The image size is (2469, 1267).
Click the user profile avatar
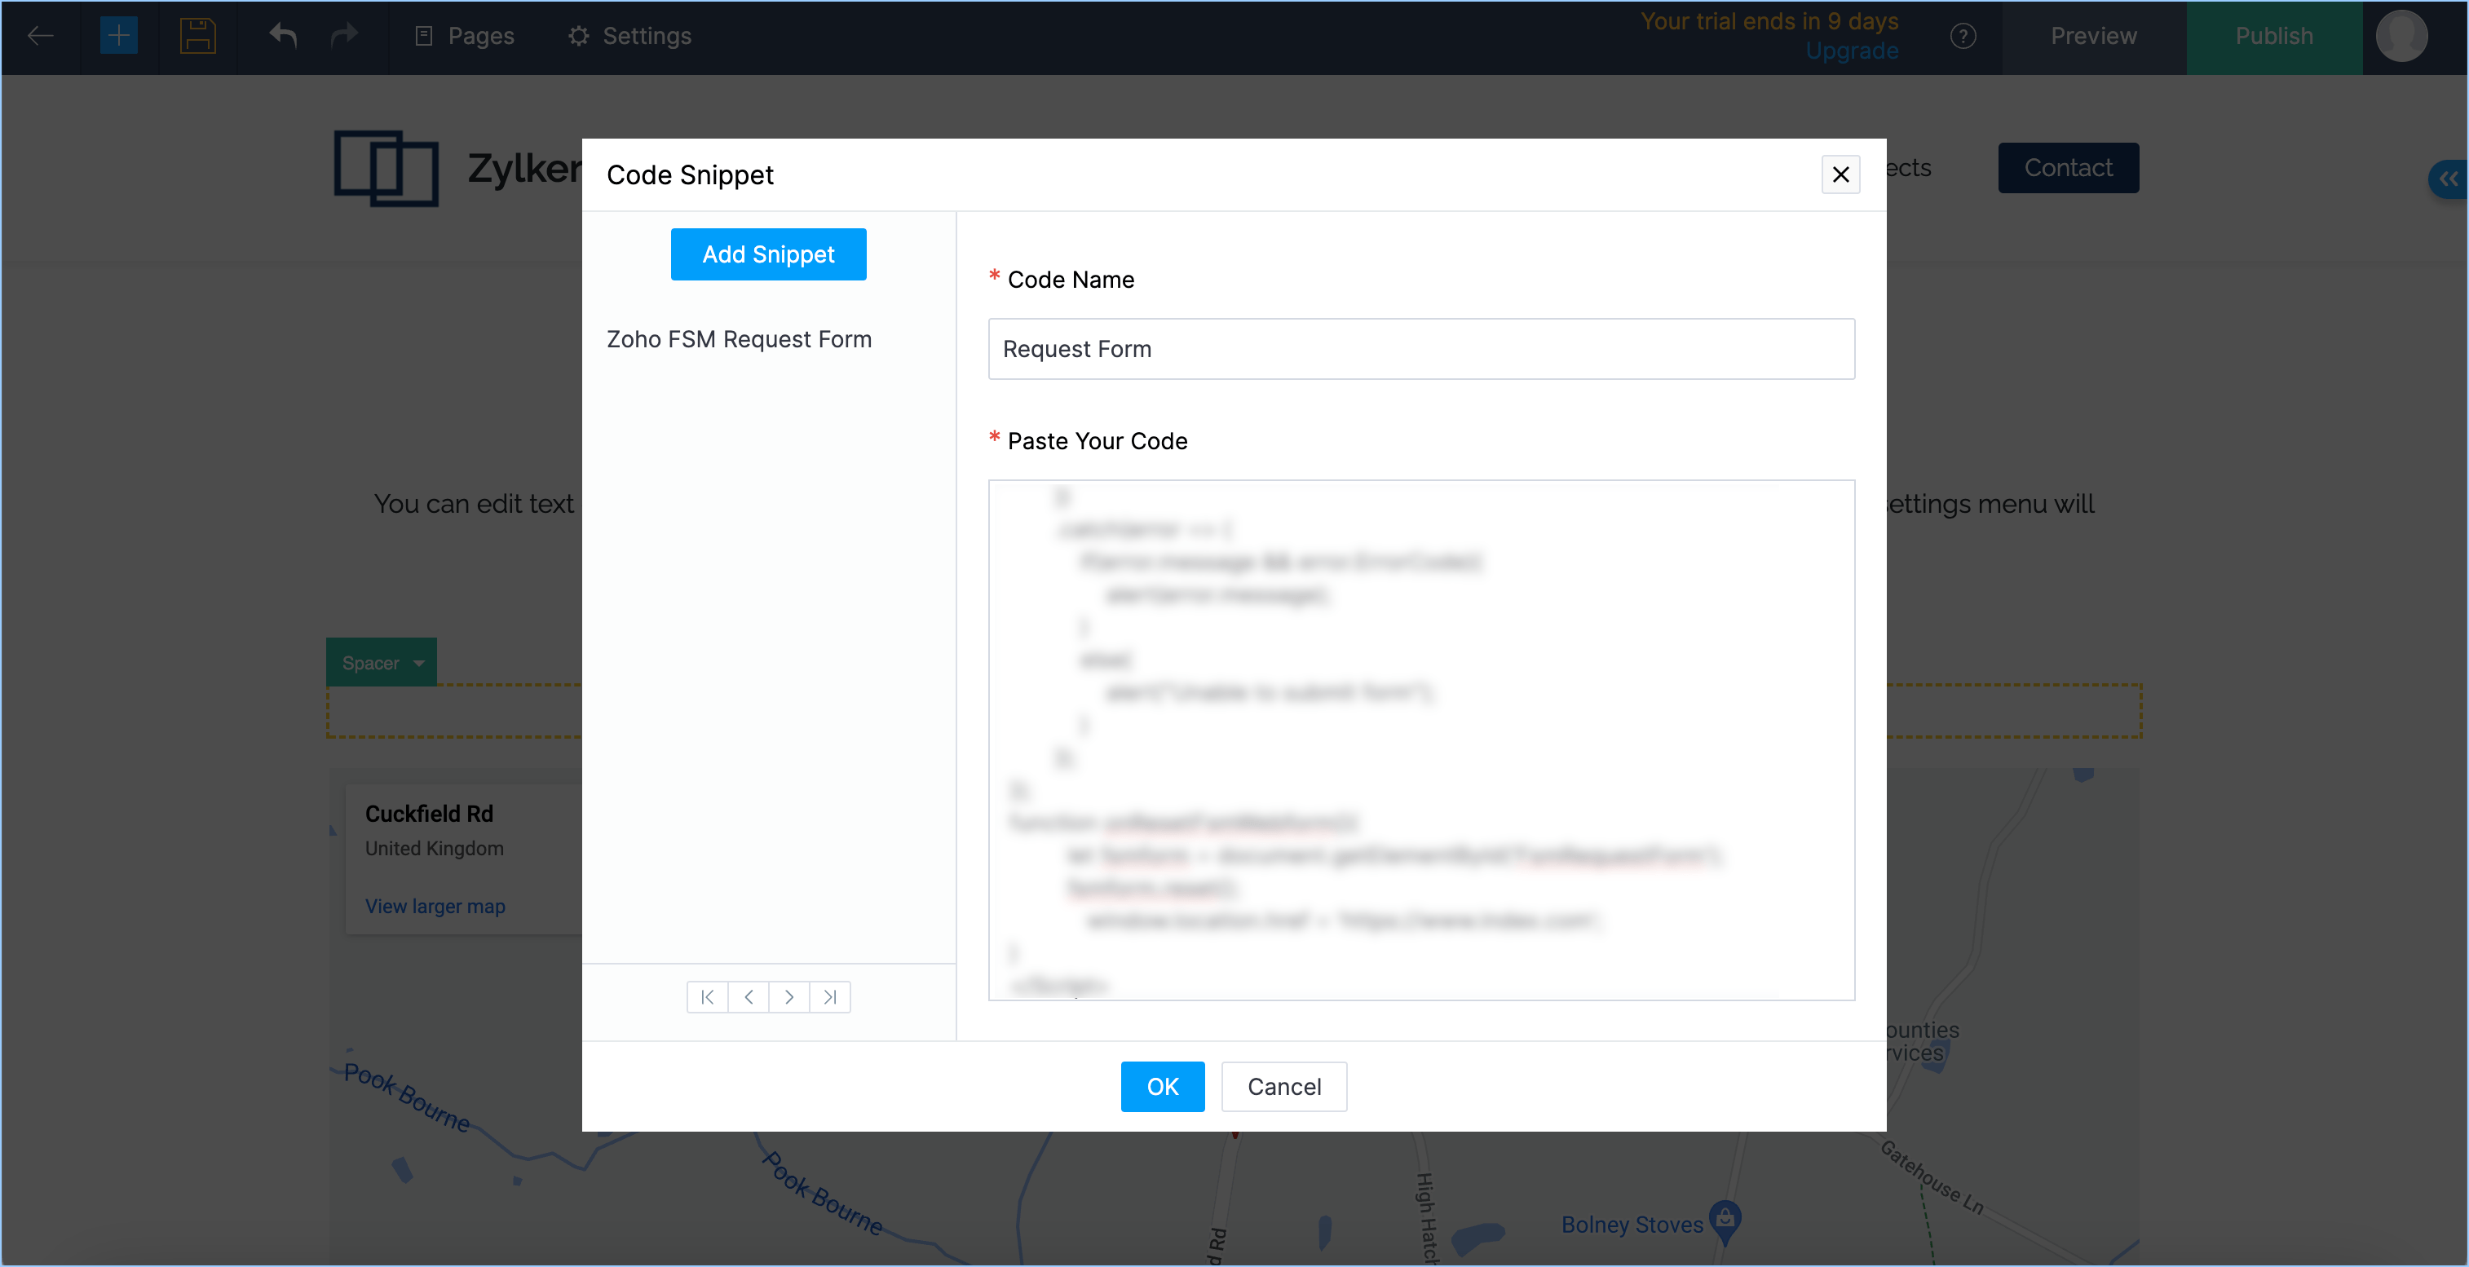click(2401, 37)
